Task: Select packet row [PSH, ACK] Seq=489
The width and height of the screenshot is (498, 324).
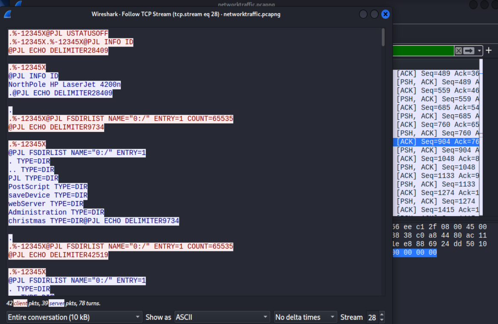Action: click(x=436, y=82)
